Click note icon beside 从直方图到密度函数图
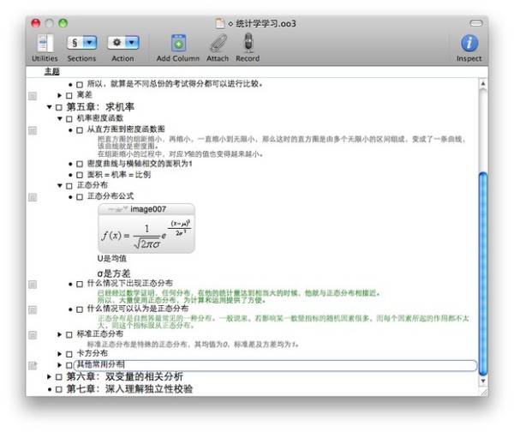The height and width of the screenshot is (432, 514). (x=33, y=130)
